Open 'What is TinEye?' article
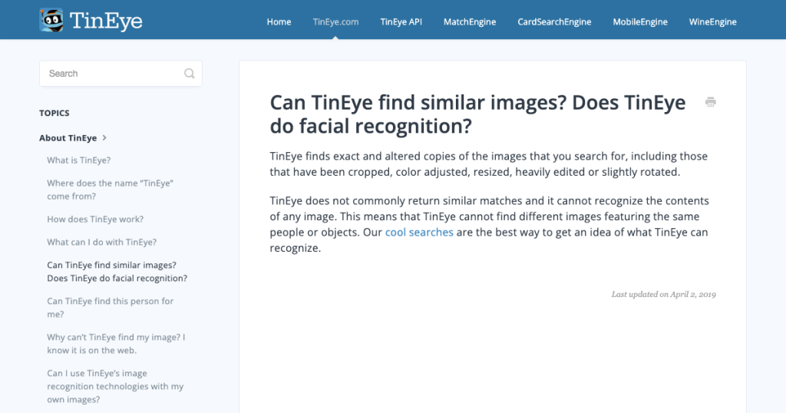Screen dimensions: 786x413 pos(79,160)
